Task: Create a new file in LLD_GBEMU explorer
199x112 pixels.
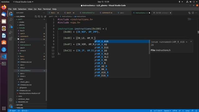Action: click(36, 16)
